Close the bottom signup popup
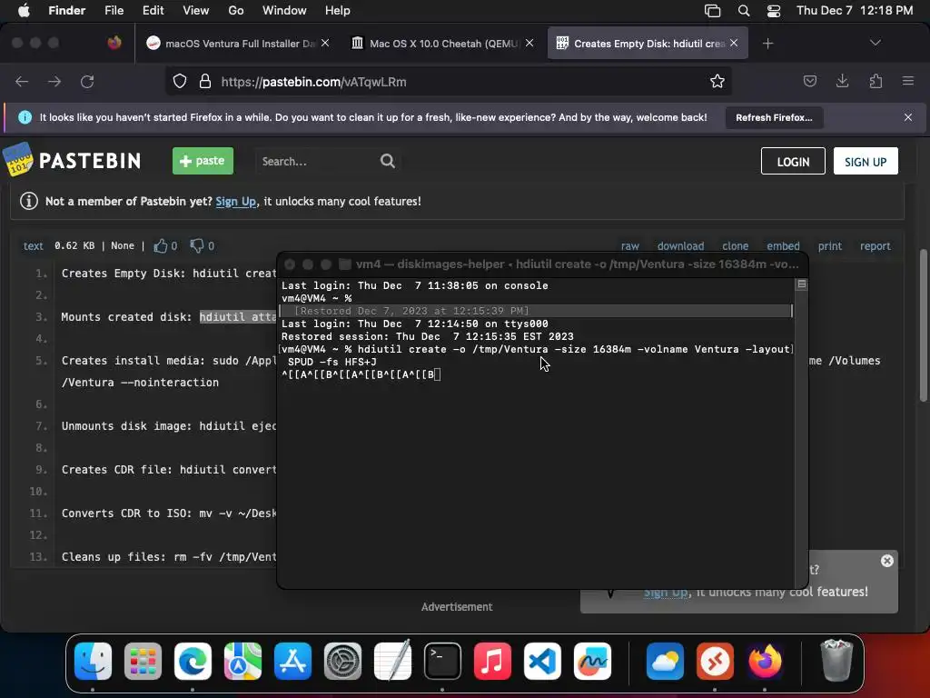Screen dimensions: 930x698 point(886,560)
